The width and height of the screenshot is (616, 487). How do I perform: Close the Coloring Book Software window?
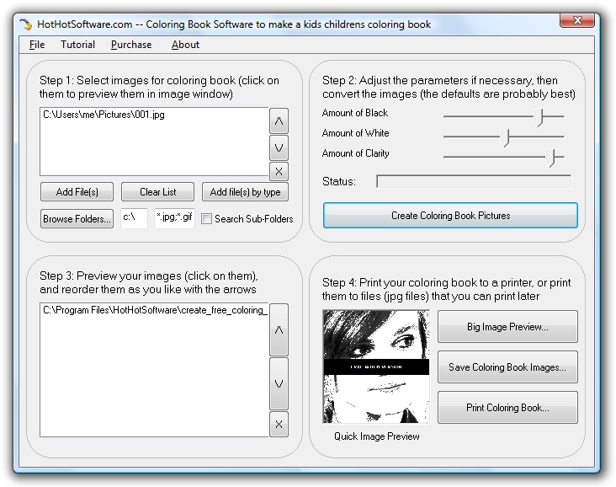pos(576,20)
